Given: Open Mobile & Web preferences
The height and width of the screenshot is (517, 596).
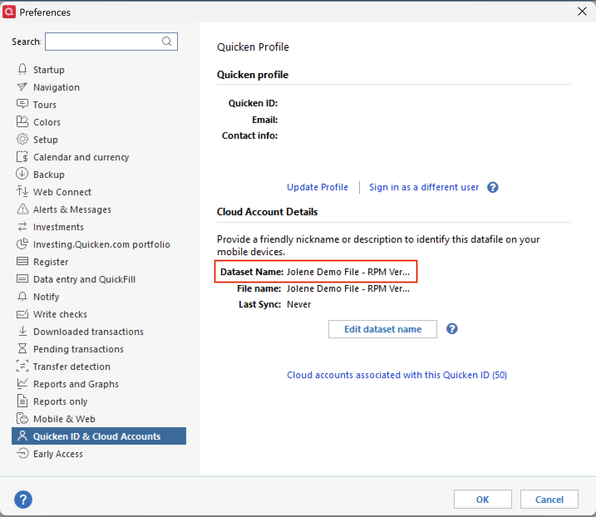Looking at the screenshot, I should pyautogui.click(x=64, y=419).
